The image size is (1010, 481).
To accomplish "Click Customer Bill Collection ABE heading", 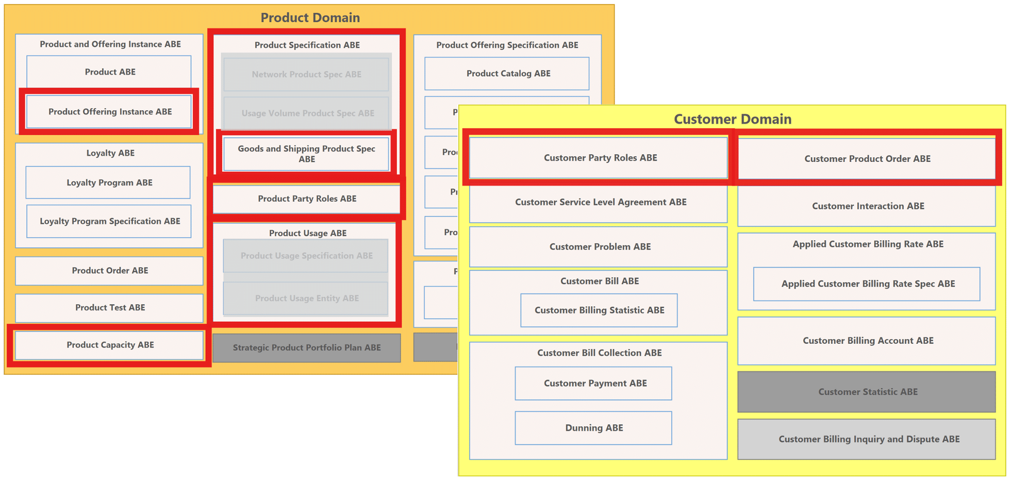I will (600, 353).
